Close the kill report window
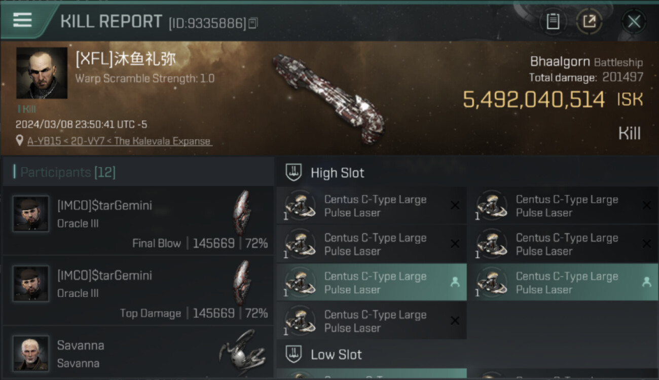Viewport: 659px width, 380px height. (x=634, y=22)
